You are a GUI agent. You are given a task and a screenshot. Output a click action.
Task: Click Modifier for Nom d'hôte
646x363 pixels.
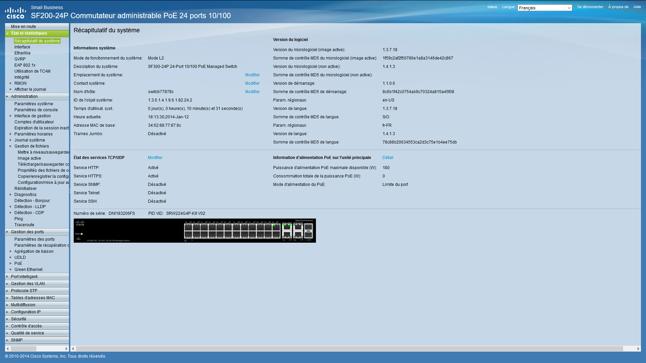252,92
